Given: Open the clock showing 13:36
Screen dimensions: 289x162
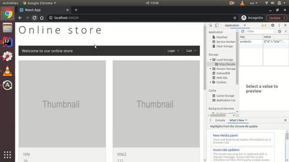Looking at the screenshot, I should (152, 3).
